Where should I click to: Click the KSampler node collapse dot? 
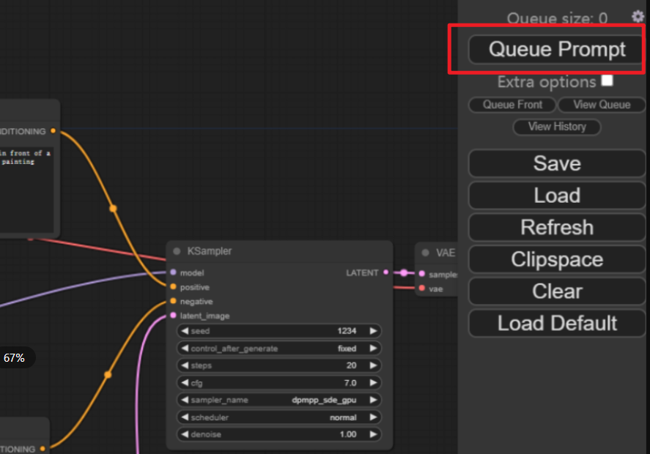click(177, 251)
